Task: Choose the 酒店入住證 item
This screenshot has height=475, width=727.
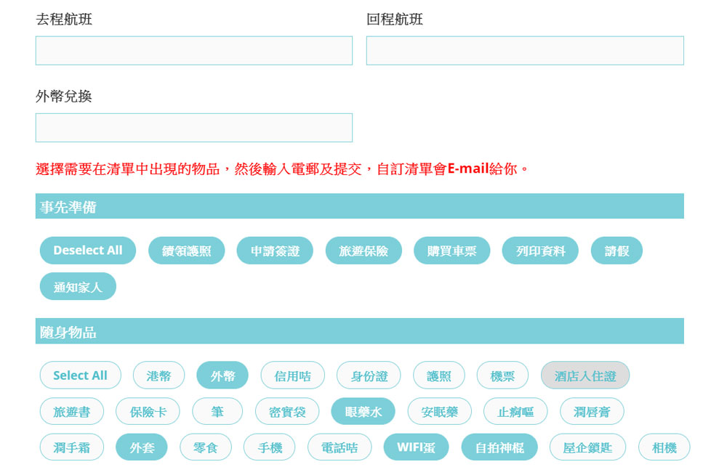Action: pos(585,375)
